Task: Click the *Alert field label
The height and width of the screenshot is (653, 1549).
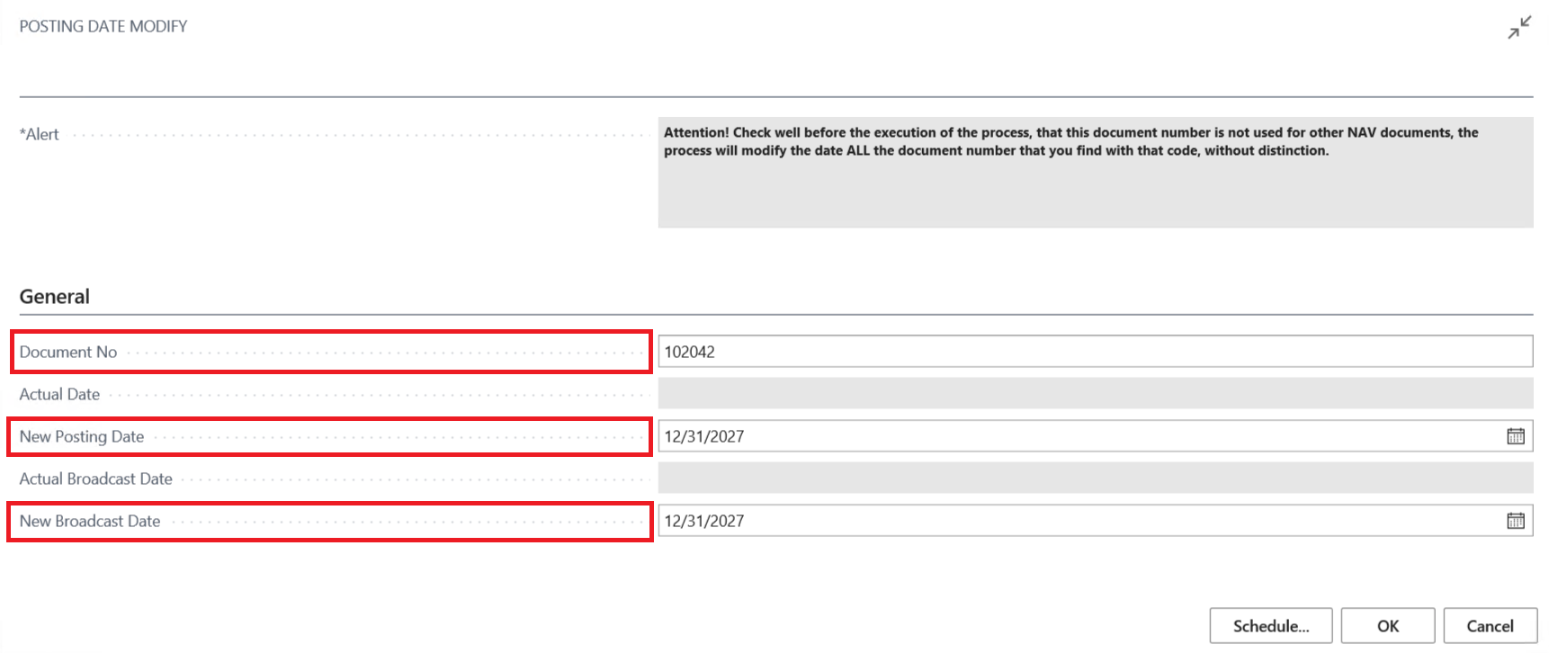Action: (39, 134)
